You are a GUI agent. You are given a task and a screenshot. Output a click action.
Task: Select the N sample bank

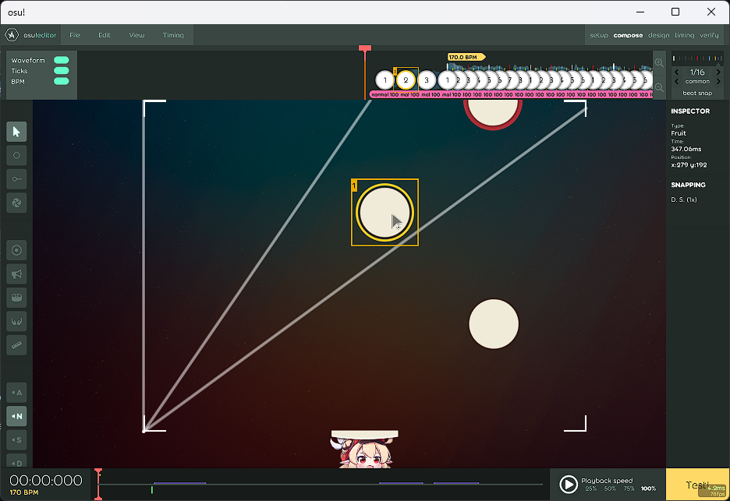[16, 416]
